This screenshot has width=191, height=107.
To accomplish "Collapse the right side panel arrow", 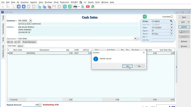I will 176,67.
